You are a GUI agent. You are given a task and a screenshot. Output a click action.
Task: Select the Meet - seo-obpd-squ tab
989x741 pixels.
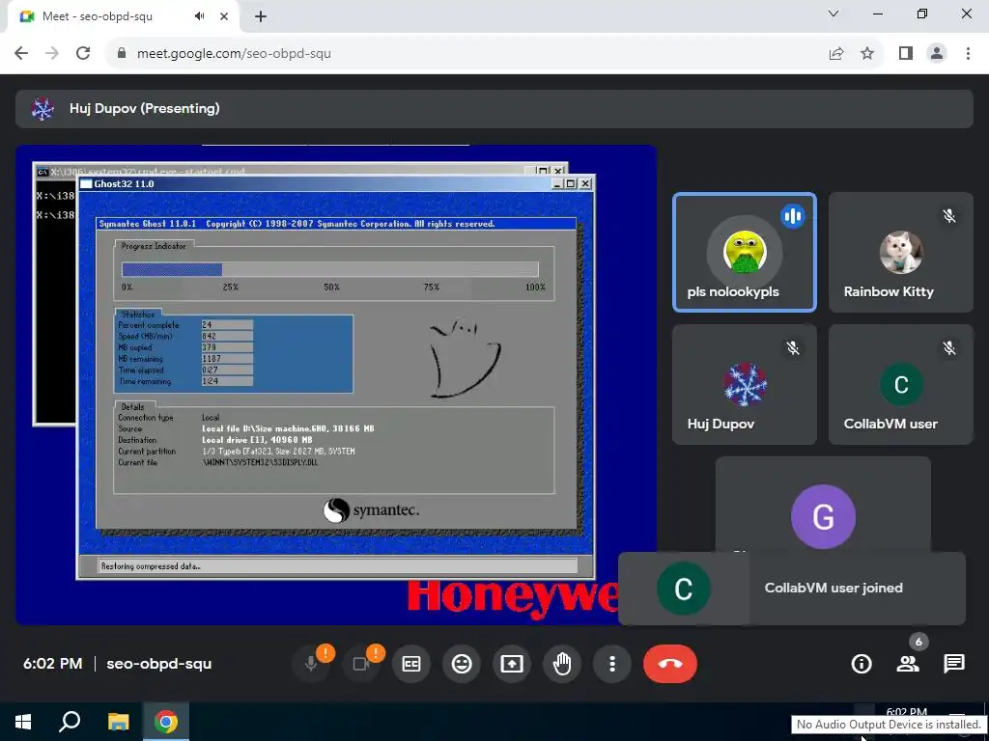(x=123, y=16)
